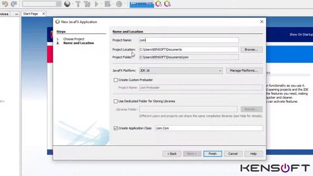The height and width of the screenshot is (176, 313).
Task: Uncheck Create Application Class checkbox
Action: pyautogui.click(x=115, y=128)
